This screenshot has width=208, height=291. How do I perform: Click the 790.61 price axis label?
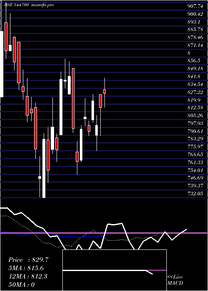tap(195, 131)
